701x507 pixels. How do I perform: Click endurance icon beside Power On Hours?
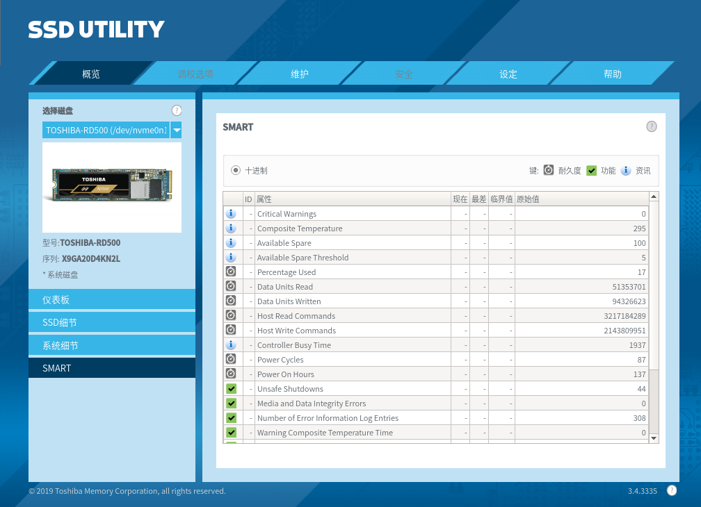coord(231,374)
